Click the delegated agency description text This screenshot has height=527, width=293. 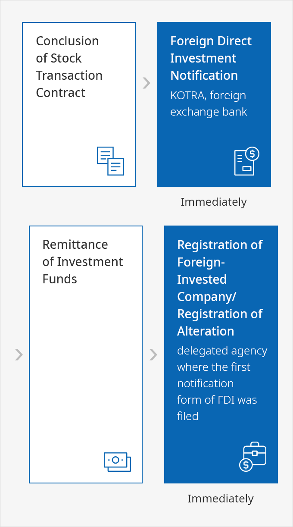pyautogui.click(x=222, y=383)
